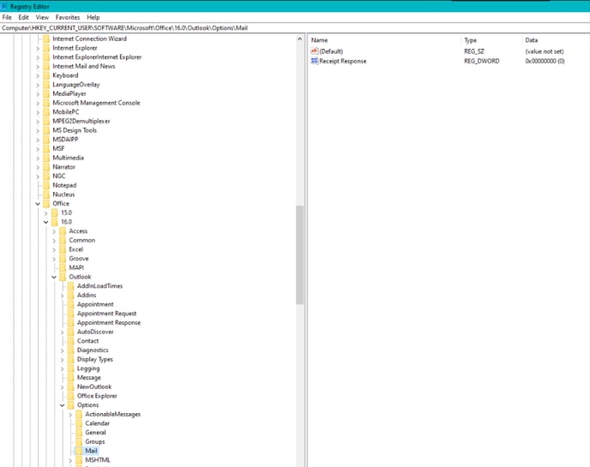Select the Microsoft Management Console key

[x=96, y=103]
